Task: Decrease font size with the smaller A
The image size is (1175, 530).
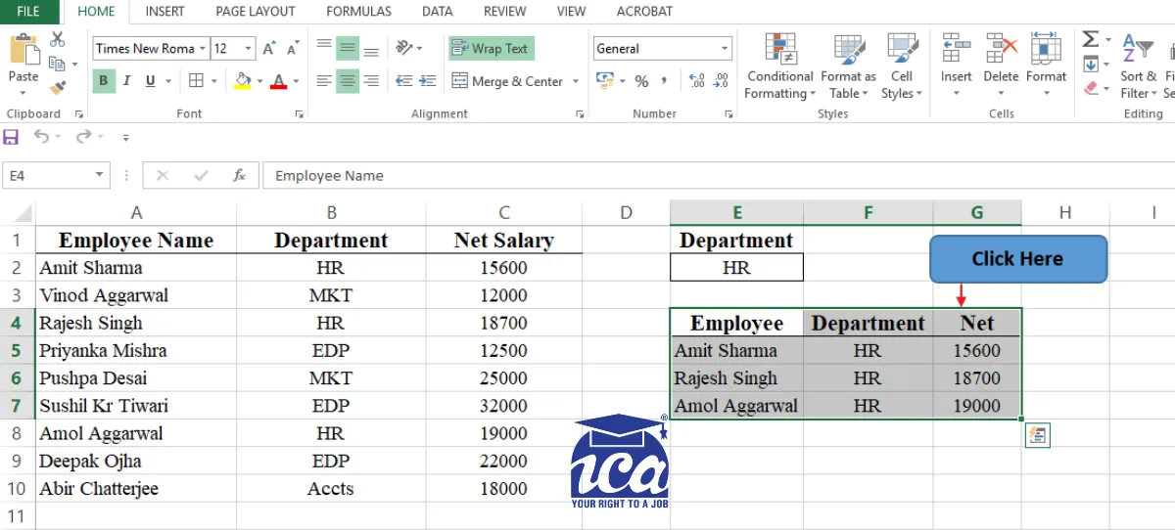Action: tap(291, 49)
